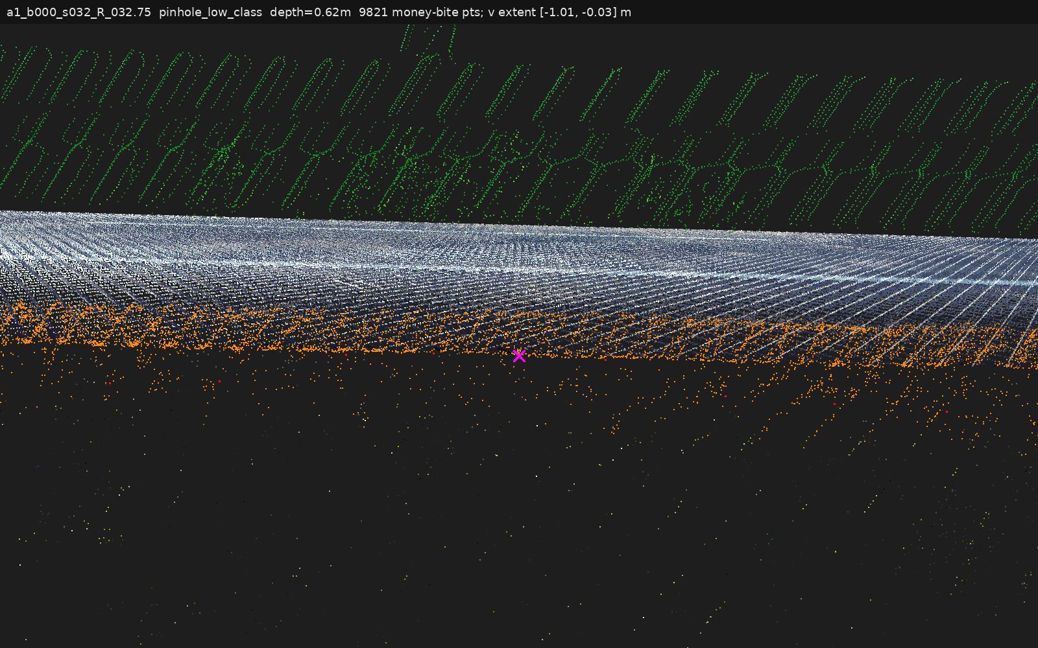Pick the rightmost red point below the orange band
This screenshot has height=648, width=1038.
[x=946, y=411]
